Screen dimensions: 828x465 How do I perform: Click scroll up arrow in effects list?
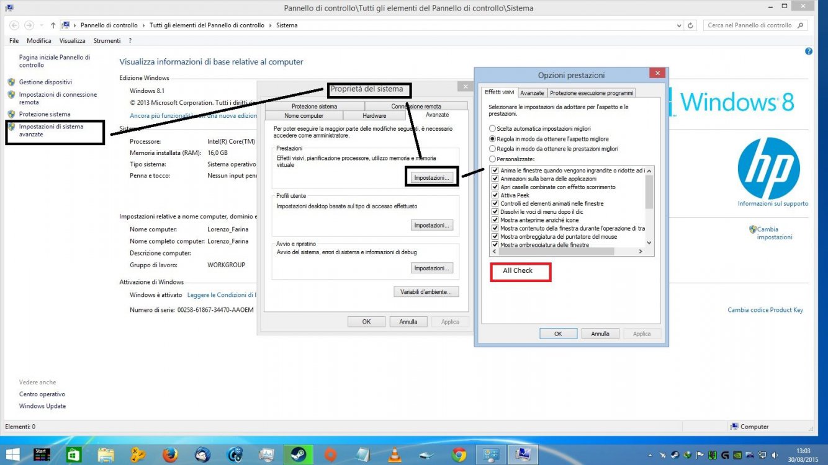point(649,170)
